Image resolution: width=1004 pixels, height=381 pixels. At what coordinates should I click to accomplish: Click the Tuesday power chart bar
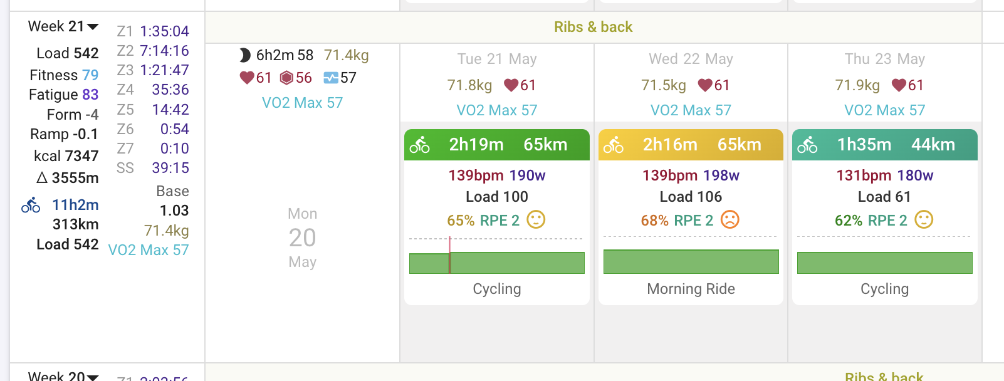pyautogui.click(x=497, y=263)
